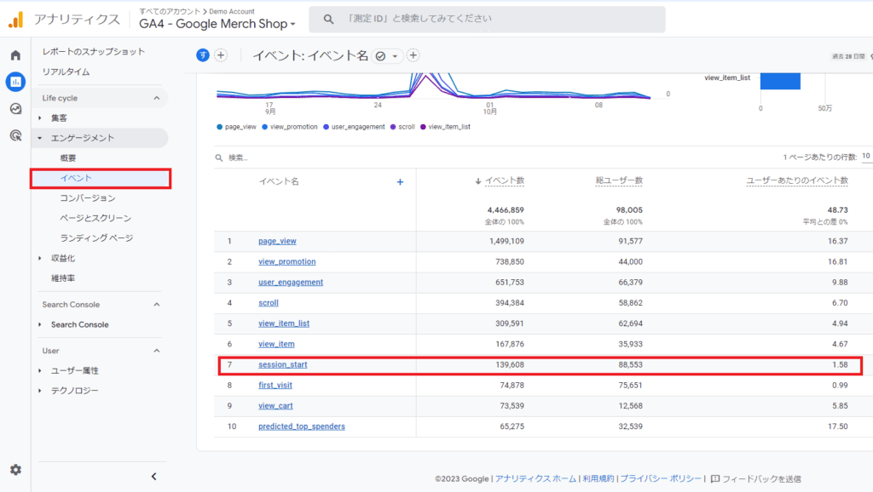Open the Explore icon in left rail
This screenshot has width=873, height=492.
(x=15, y=109)
